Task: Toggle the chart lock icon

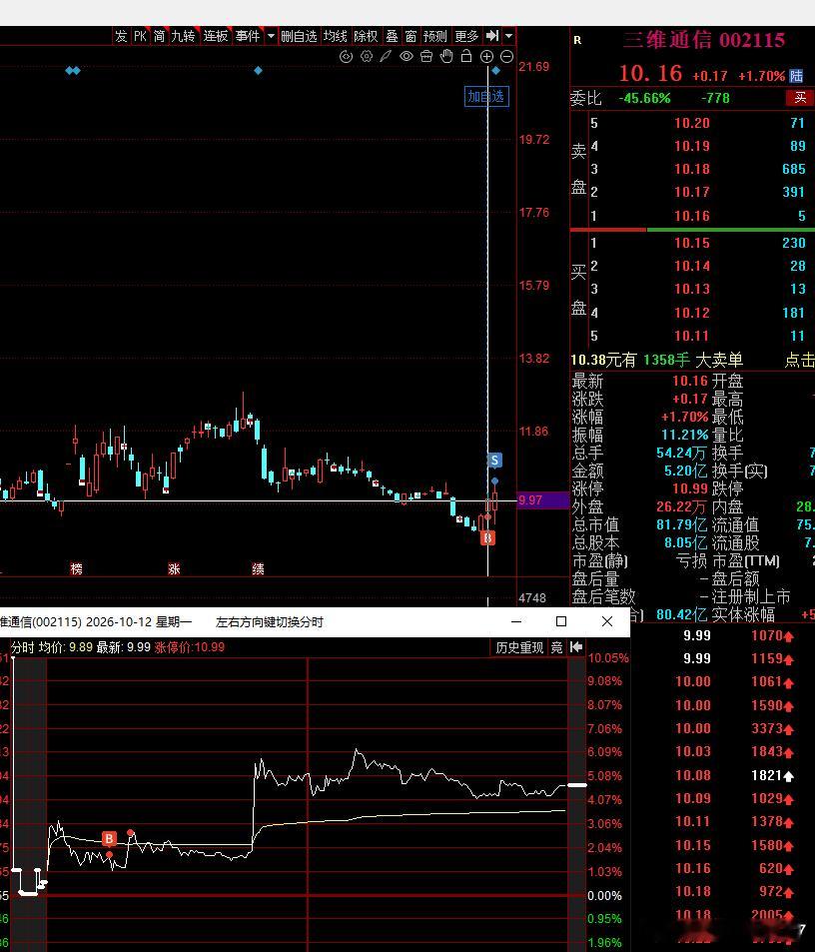Action: [466, 57]
